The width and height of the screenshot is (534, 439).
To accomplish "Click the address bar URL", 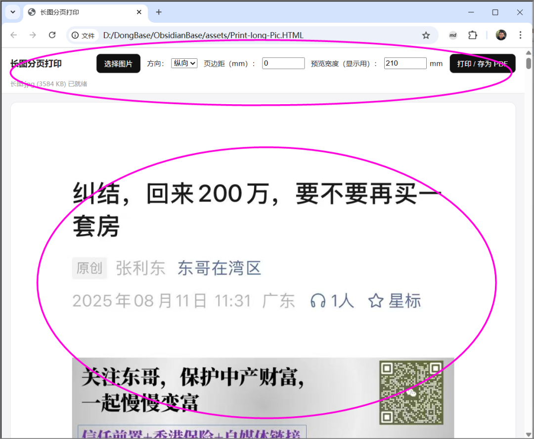I will 203,36.
